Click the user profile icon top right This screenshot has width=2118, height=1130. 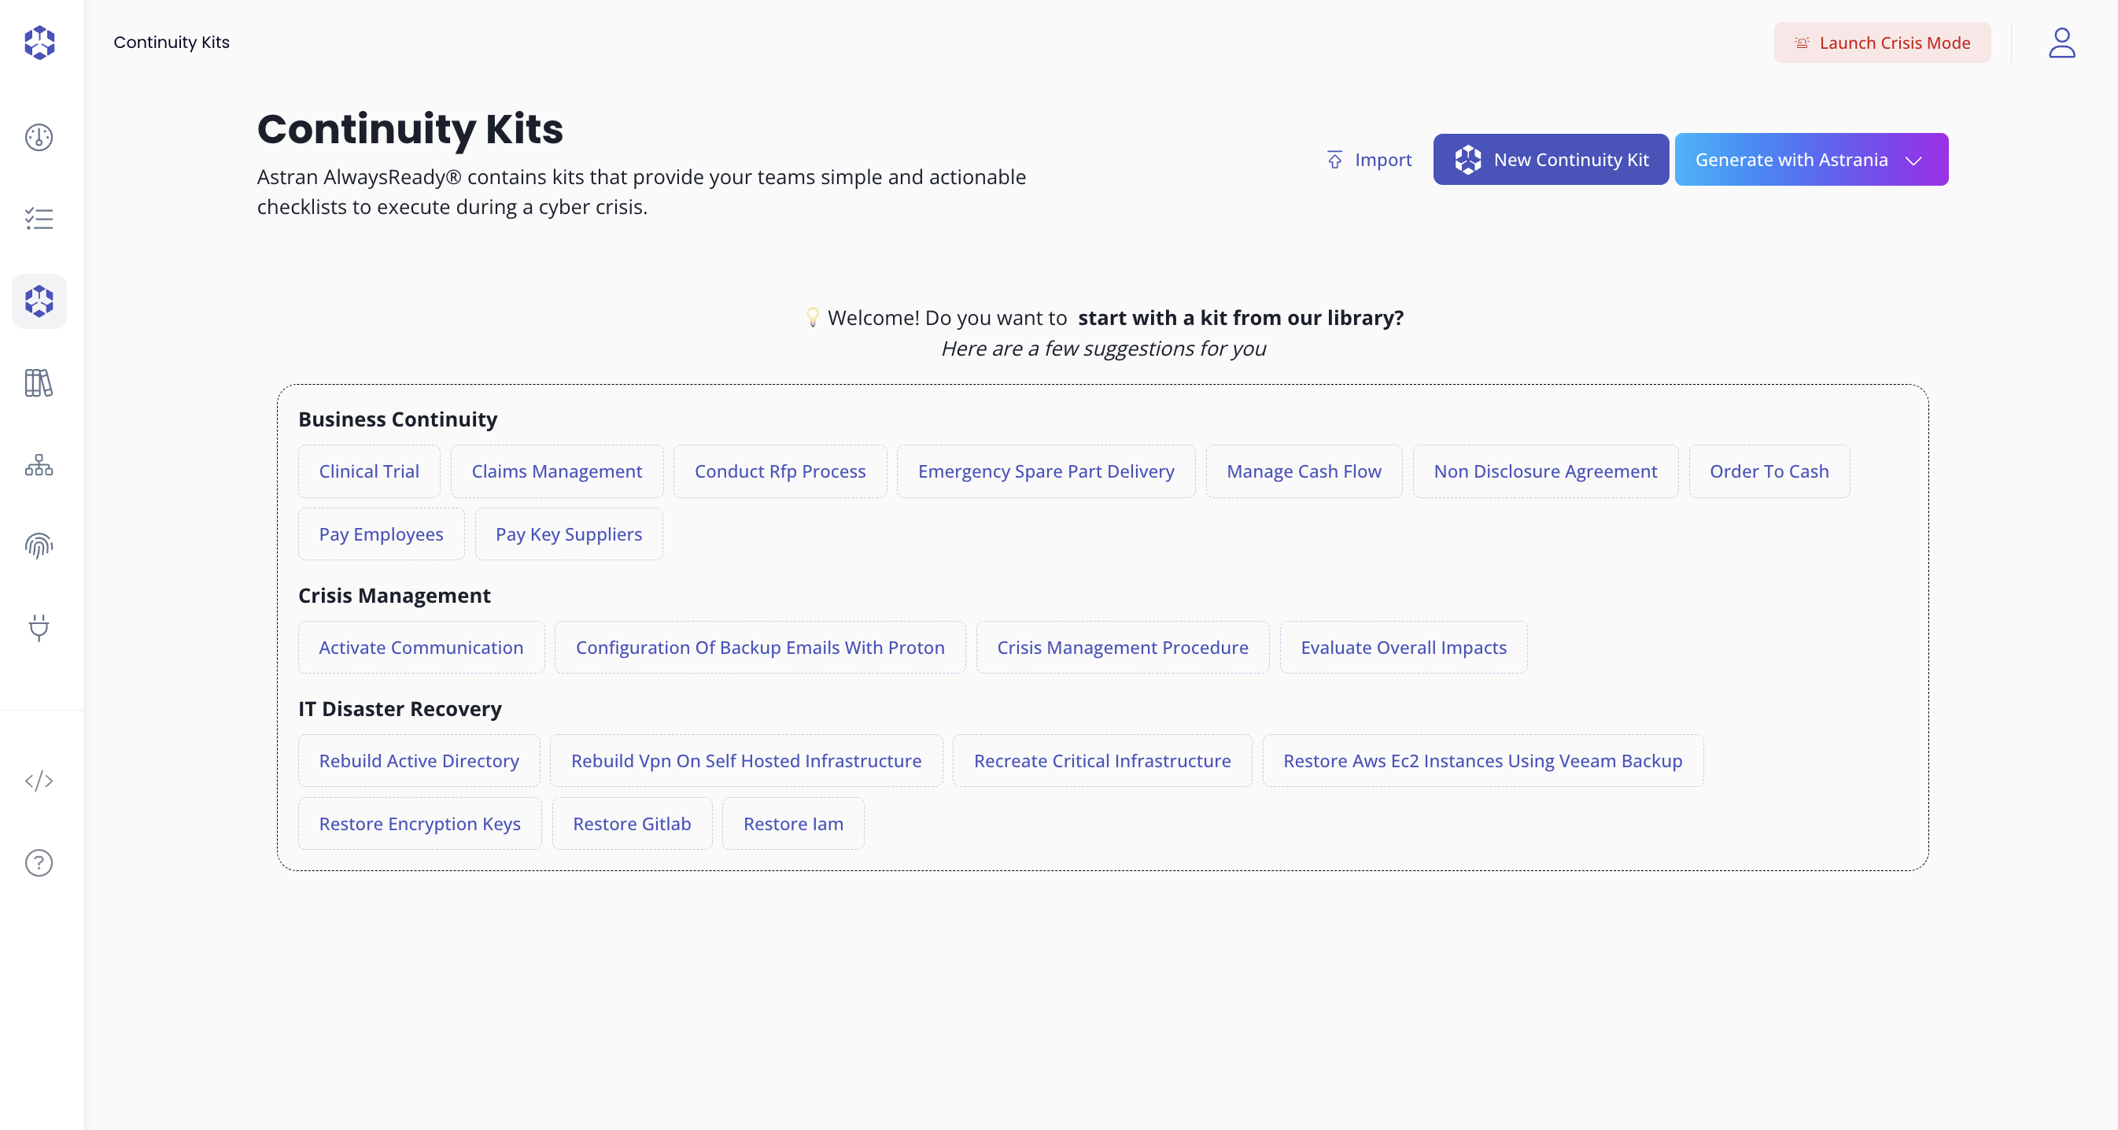pos(2062,42)
